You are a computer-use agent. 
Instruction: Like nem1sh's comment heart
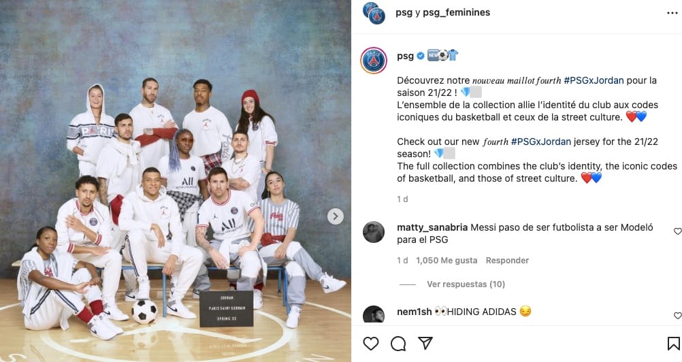[678, 316]
